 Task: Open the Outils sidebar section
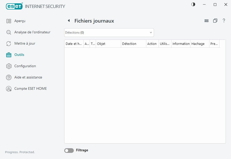19,55
